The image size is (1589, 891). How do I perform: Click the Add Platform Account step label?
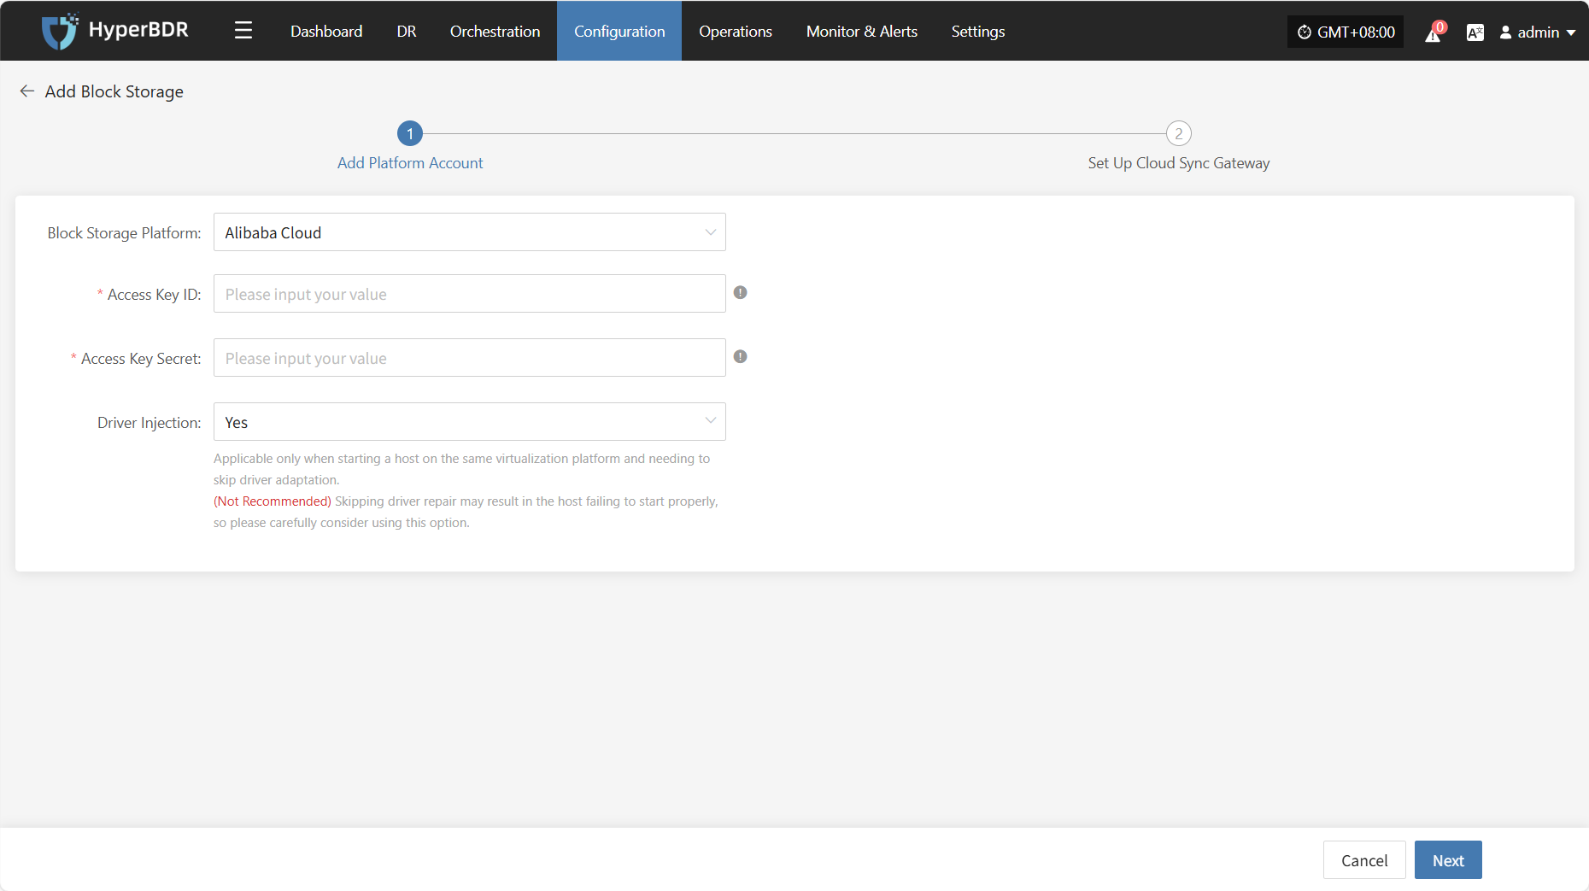click(410, 163)
